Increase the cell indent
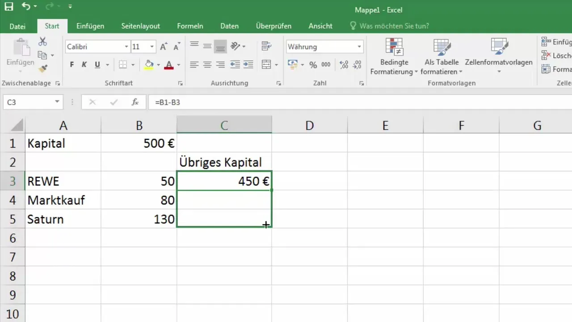 pyautogui.click(x=248, y=65)
